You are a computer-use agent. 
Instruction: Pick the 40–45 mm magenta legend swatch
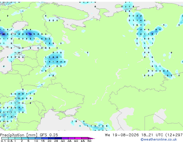[78, 138]
